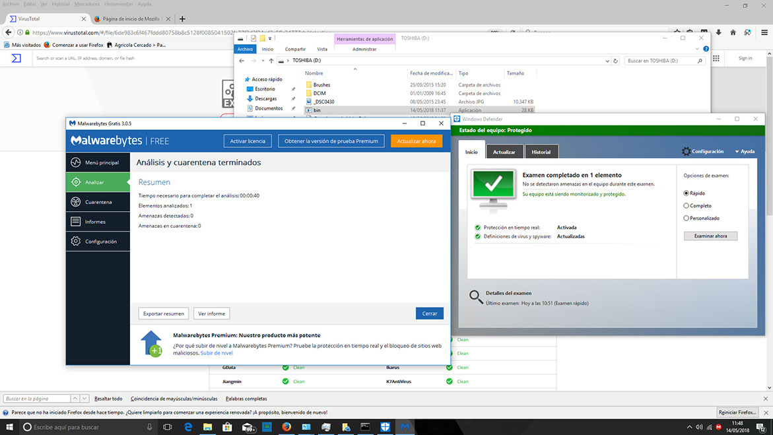Open the Cuarentena icon in Malwarebytes sidebar
This screenshot has width=773, height=435.
pos(75,202)
